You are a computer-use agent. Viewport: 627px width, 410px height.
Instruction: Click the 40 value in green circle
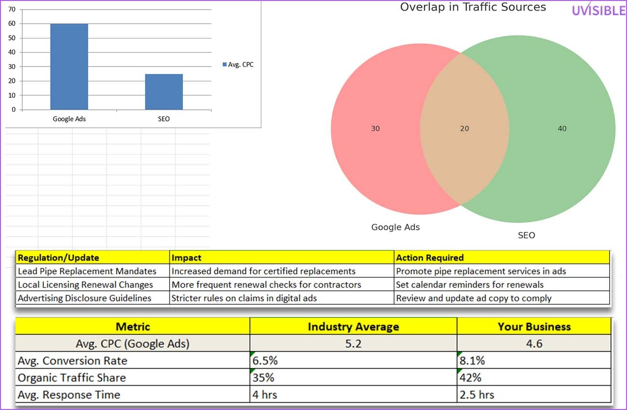coord(562,129)
